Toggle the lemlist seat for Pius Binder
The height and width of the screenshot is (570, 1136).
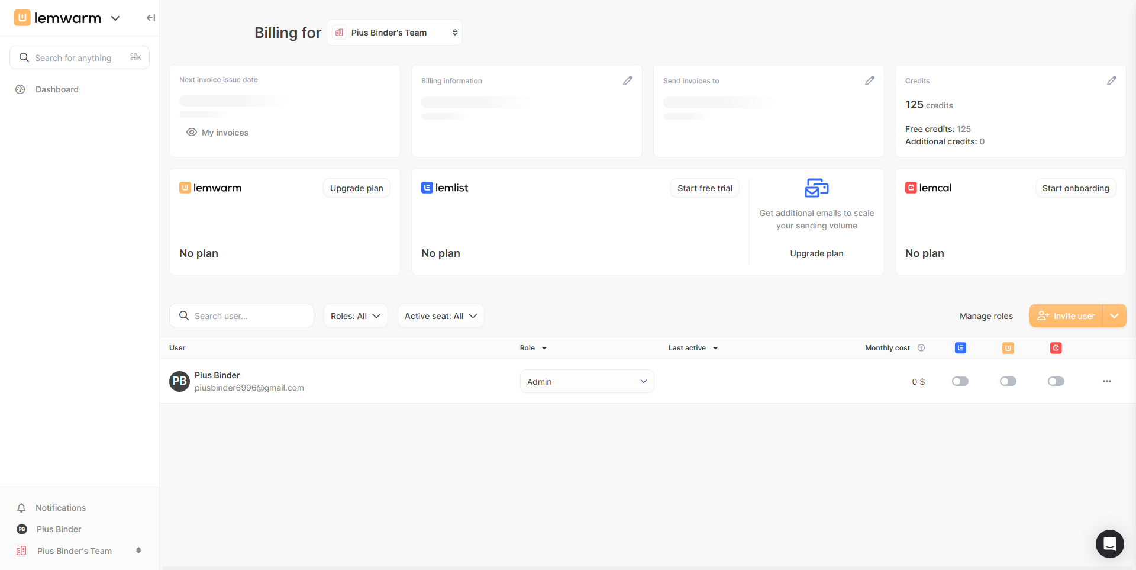[x=960, y=381]
